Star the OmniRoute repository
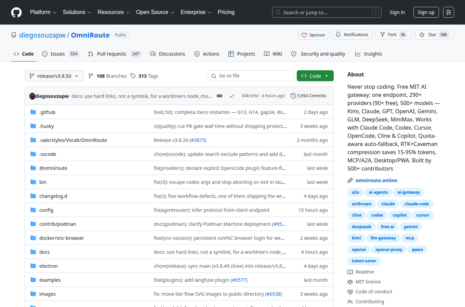This screenshot has width=465, height=307. point(434,35)
